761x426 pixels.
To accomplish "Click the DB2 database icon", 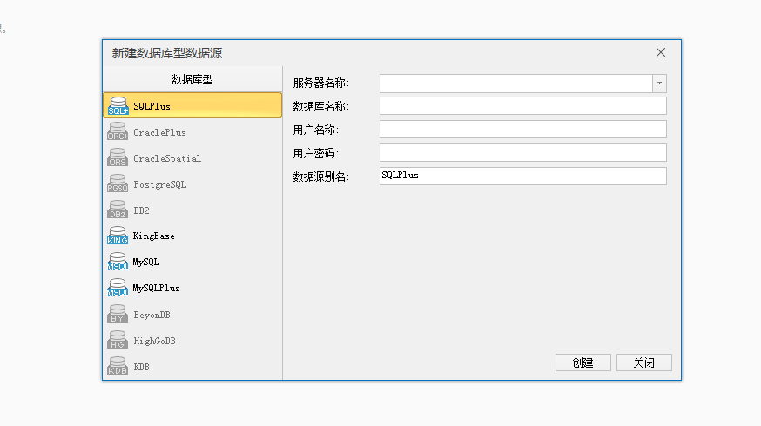I will tap(118, 210).
